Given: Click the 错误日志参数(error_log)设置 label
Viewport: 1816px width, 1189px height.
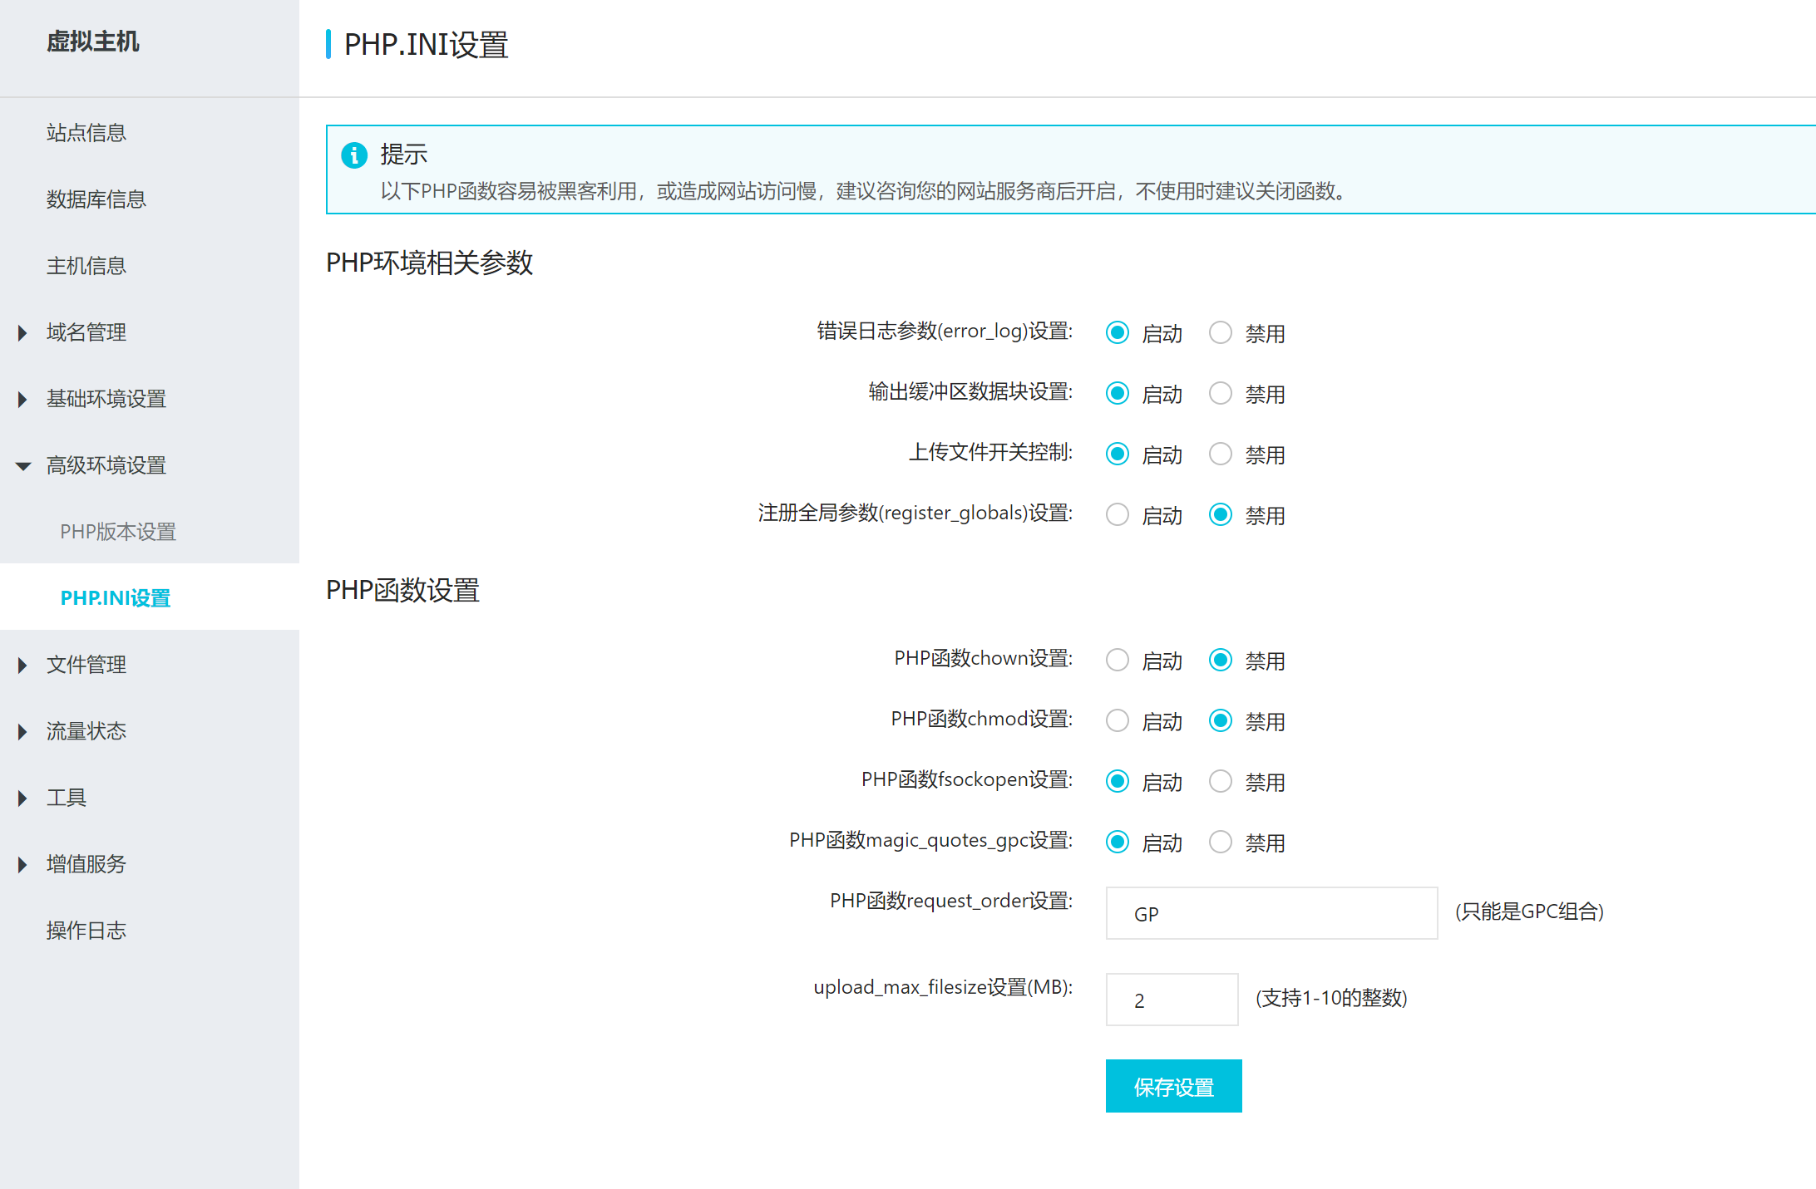Looking at the screenshot, I should click(x=945, y=332).
